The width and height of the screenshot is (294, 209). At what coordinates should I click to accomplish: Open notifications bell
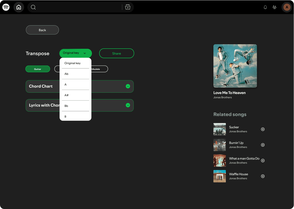click(265, 7)
